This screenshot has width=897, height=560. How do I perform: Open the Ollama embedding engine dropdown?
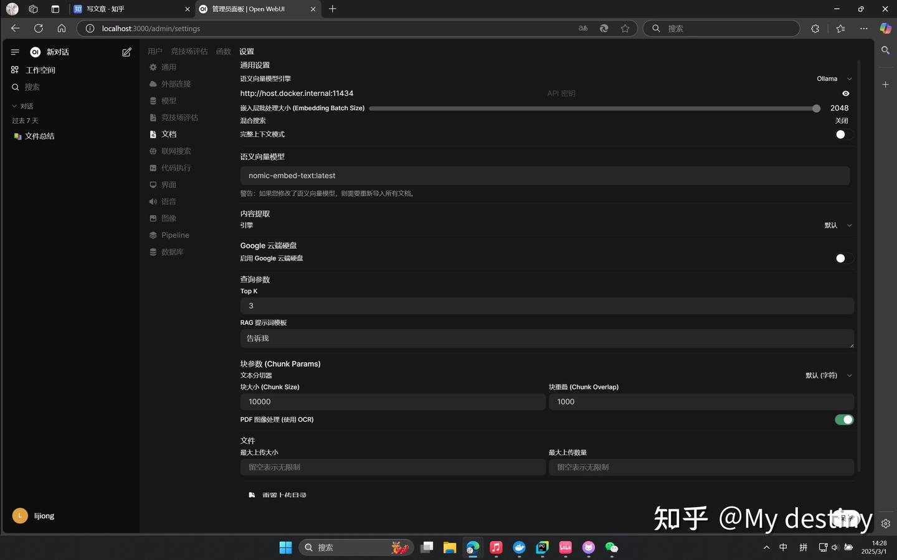(833, 79)
